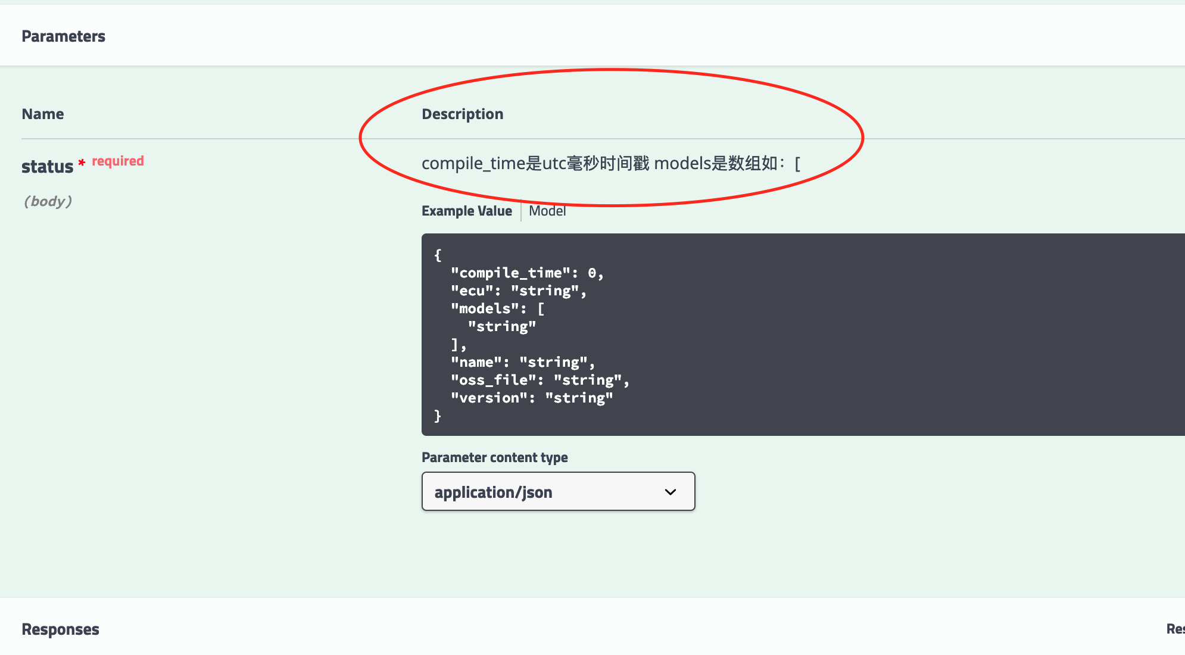
Task: Switch to the Model tab
Action: pos(547,211)
